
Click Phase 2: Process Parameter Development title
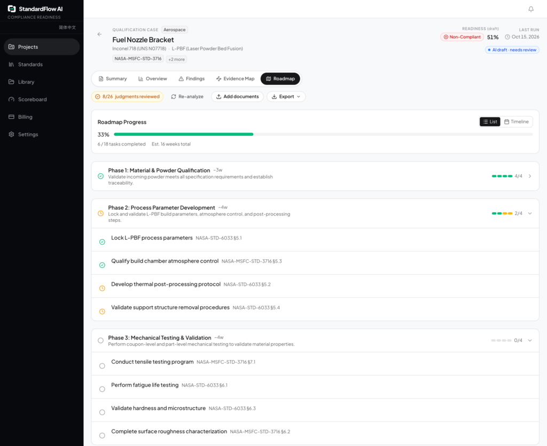161,208
